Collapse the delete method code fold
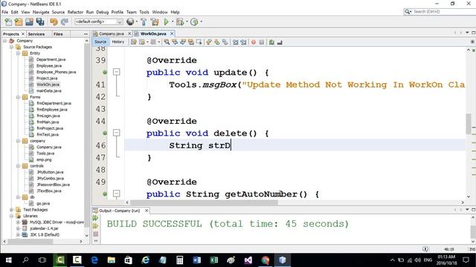The width and height of the screenshot is (476, 267). (116, 133)
